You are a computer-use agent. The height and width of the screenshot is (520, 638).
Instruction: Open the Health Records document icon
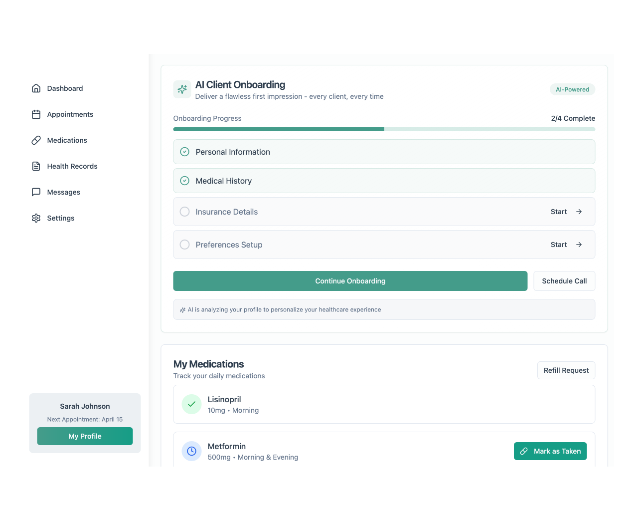[36, 166]
